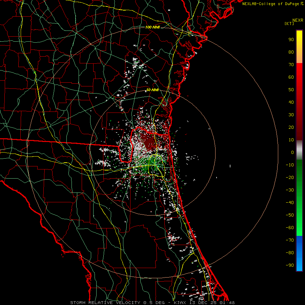Viewport: 305px width, 305px height.
Task: Click the -90 scale value
Action: [x=290, y=265]
